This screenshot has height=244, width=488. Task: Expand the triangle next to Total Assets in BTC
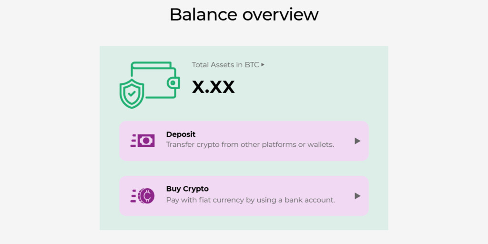[x=263, y=64]
